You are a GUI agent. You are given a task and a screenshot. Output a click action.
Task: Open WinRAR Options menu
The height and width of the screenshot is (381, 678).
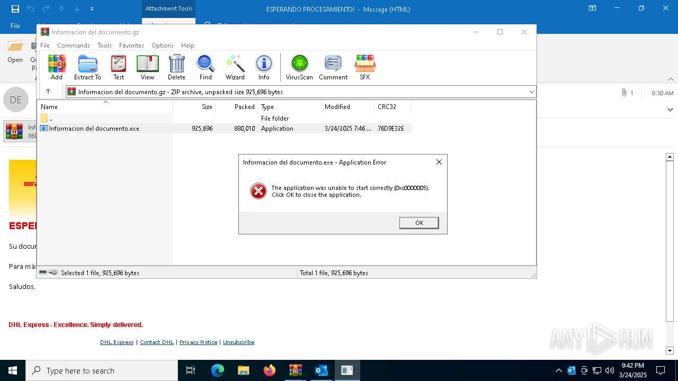click(x=163, y=46)
